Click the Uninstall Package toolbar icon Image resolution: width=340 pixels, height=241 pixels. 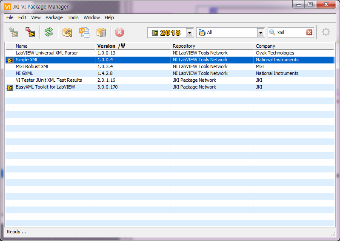pos(30,32)
